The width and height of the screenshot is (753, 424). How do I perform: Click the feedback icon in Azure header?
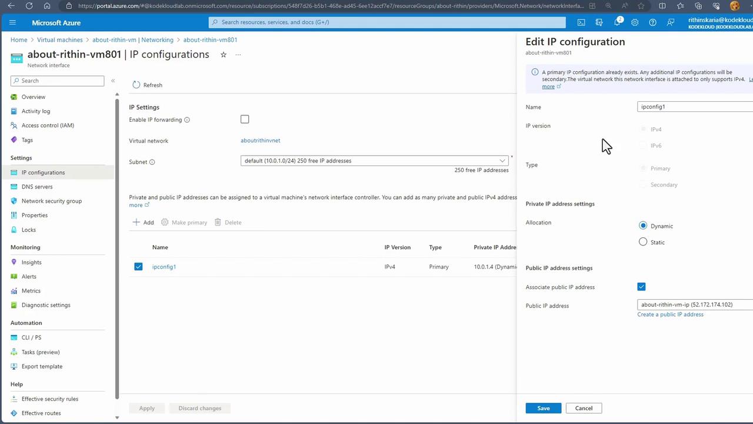point(671,22)
